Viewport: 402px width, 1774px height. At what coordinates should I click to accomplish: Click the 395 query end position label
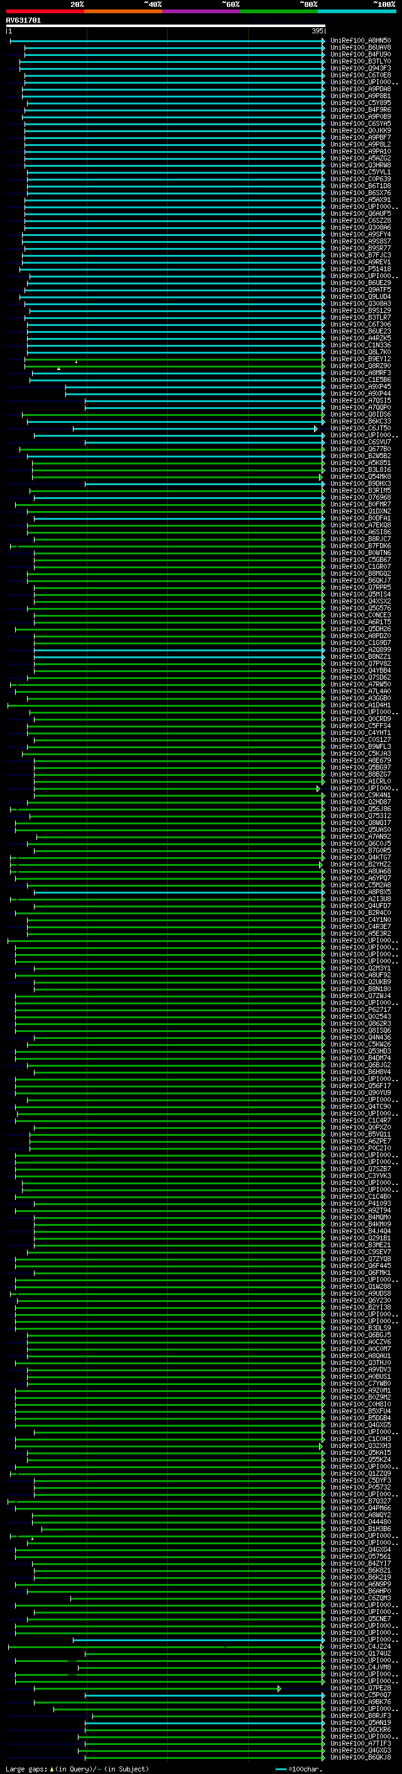click(x=317, y=31)
